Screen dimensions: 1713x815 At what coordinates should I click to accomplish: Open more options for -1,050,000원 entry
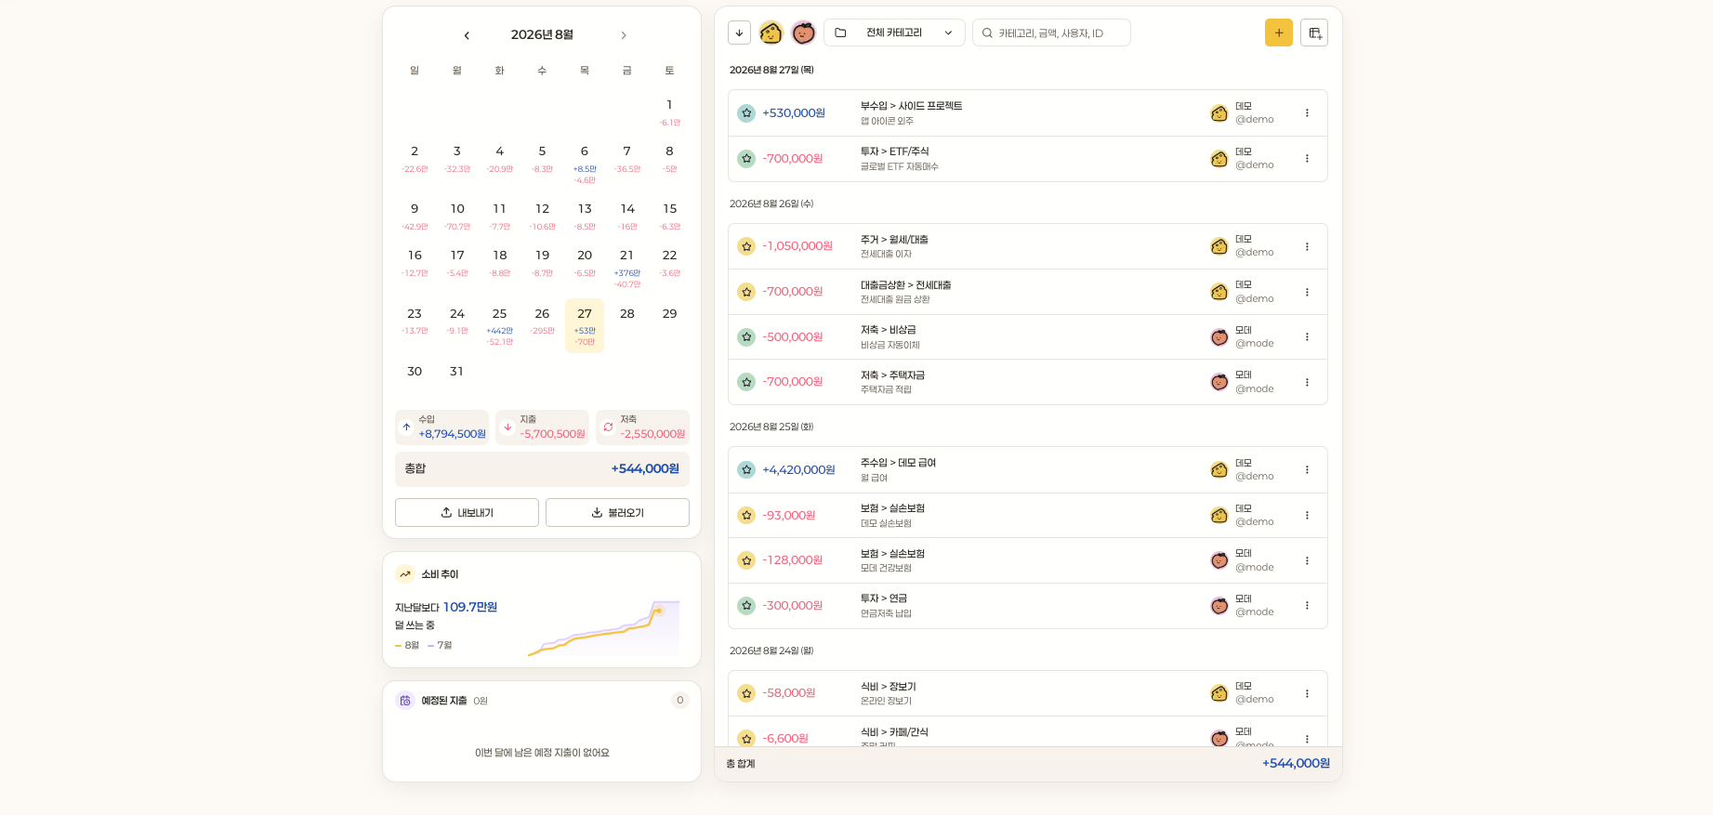point(1307,246)
